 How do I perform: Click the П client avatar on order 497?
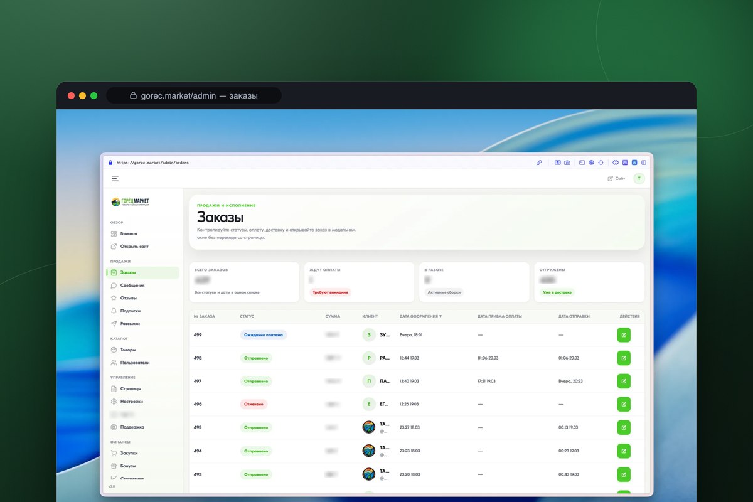pos(369,382)
